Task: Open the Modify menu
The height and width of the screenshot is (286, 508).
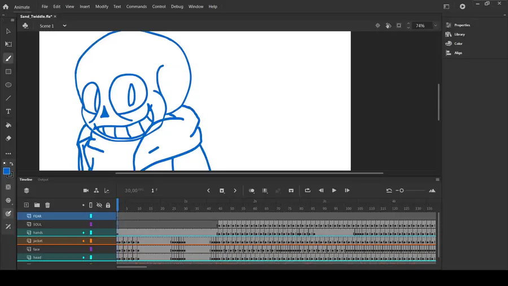Action: (x=102, y=6)
